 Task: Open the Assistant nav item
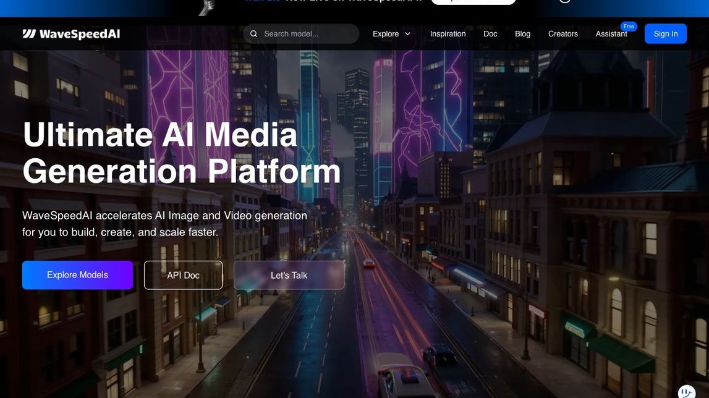pyautogui.click(x=611, y=34)
